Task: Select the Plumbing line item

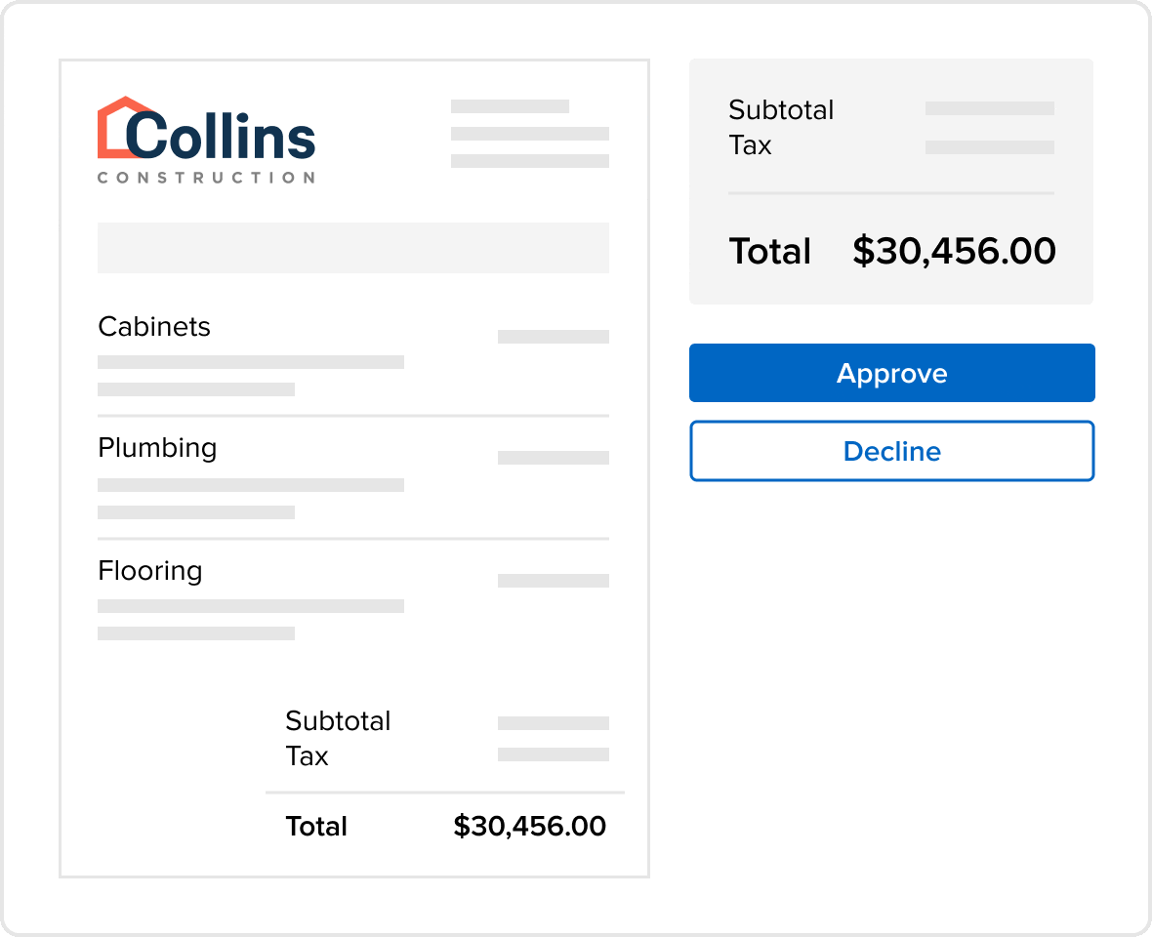Action: (x=353, y=477)
